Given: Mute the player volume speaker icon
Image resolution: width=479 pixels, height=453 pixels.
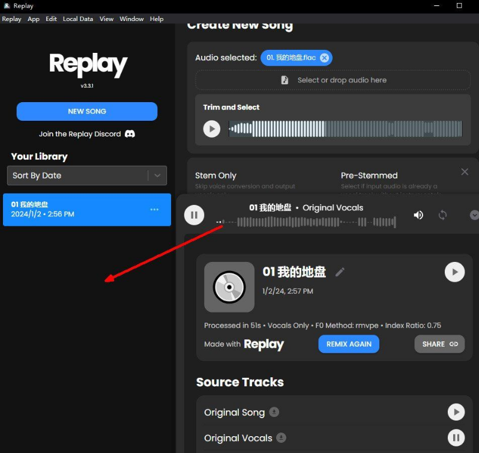Looking at the screenshot, I should coord(418,215).
